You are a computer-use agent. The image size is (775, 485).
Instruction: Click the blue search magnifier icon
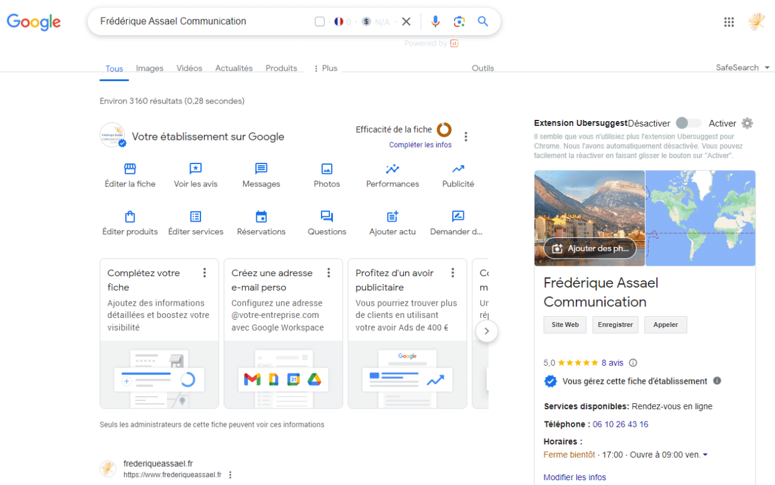tap(483, 22)
